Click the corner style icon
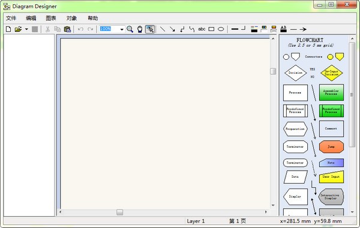This screenshot has width=360, height=228. pos(244,28)
